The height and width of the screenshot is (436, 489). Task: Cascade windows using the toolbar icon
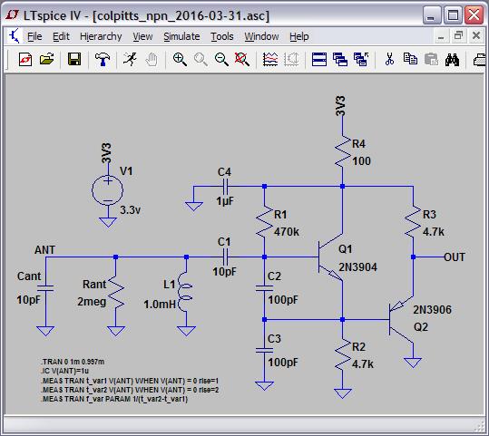point(340,59)
